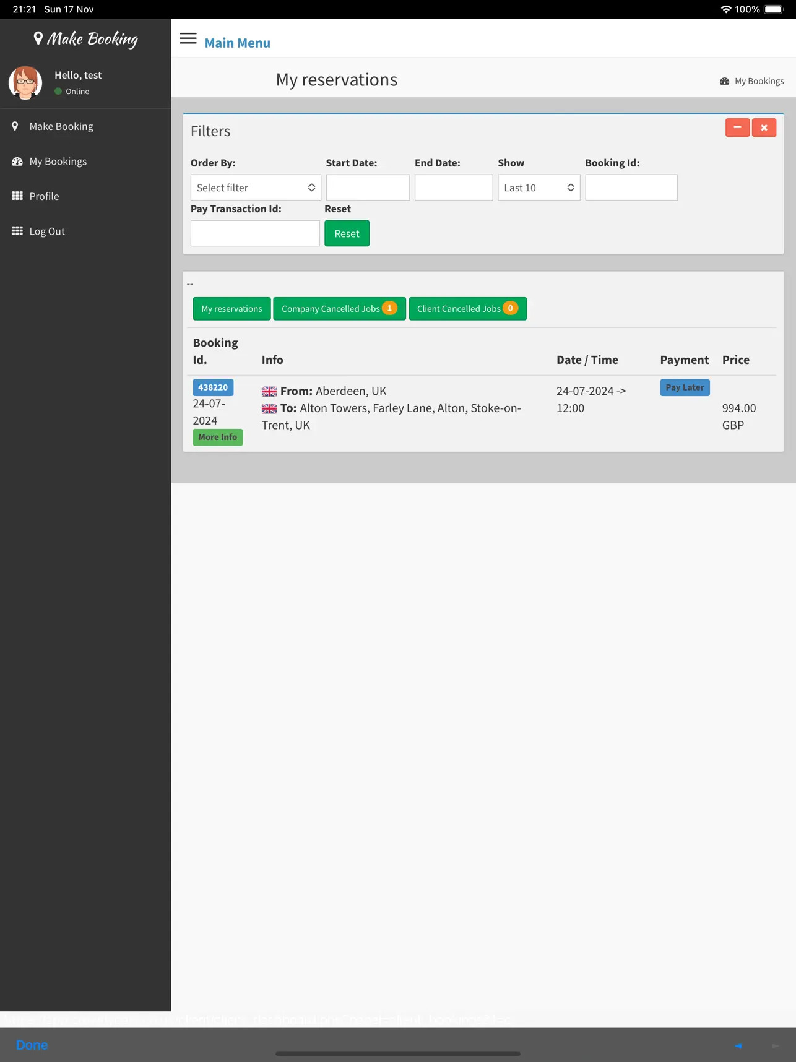
Task: Tap Done to close the browser
Action: tap(32, 1045)
